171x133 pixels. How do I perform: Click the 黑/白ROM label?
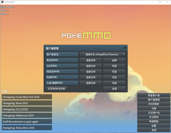click(62, 60)
